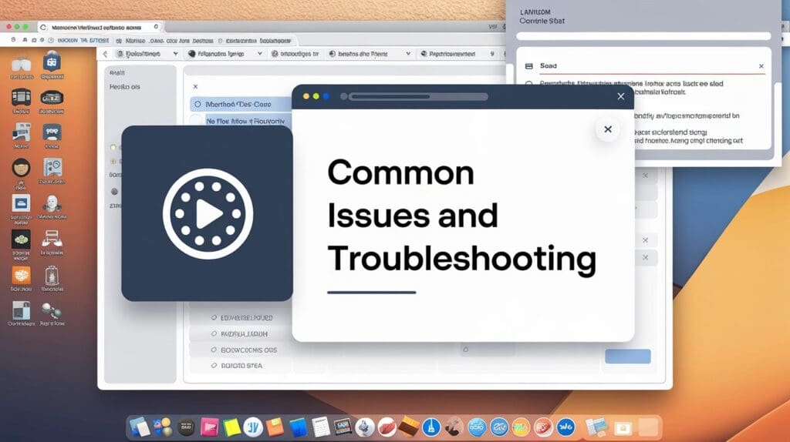Open the two-spheres desktop icon in the bottom row
The width and height of the screenshot is (790, 442).
[52, 310]
